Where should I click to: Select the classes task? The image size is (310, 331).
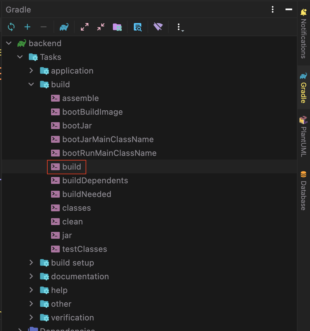pyautogui.click(x=149, y=208)
